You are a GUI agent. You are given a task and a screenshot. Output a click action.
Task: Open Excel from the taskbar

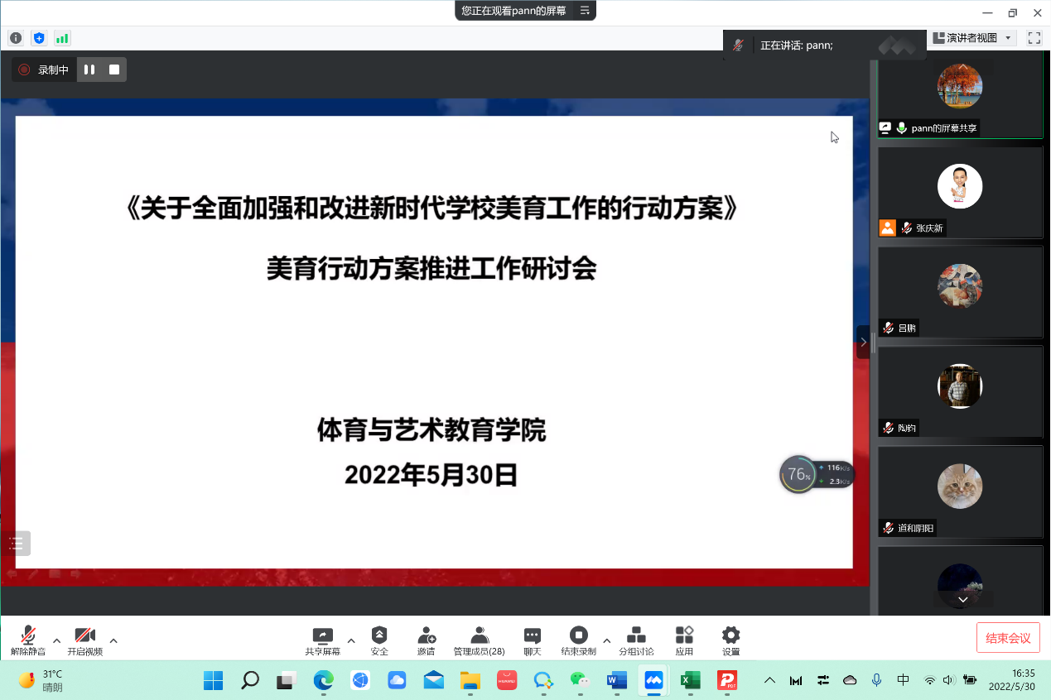point(690,680)
